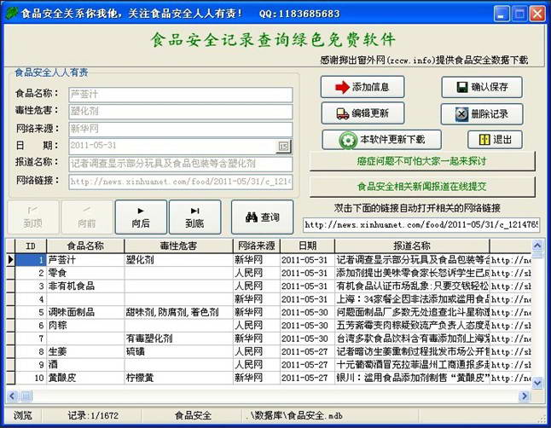551x428 pixels.
Task: Sort by ID column header
Action: (31, 246)
